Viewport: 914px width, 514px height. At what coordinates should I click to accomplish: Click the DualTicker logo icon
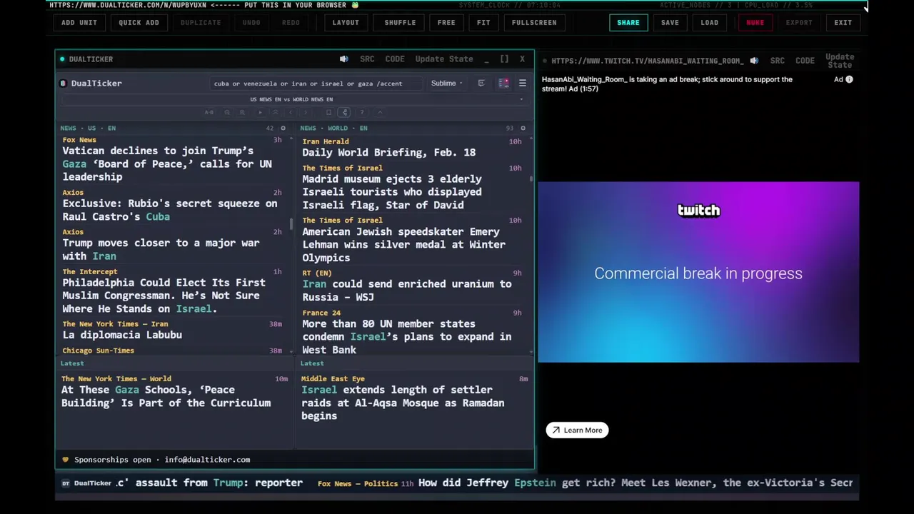(x=64, y=84)
